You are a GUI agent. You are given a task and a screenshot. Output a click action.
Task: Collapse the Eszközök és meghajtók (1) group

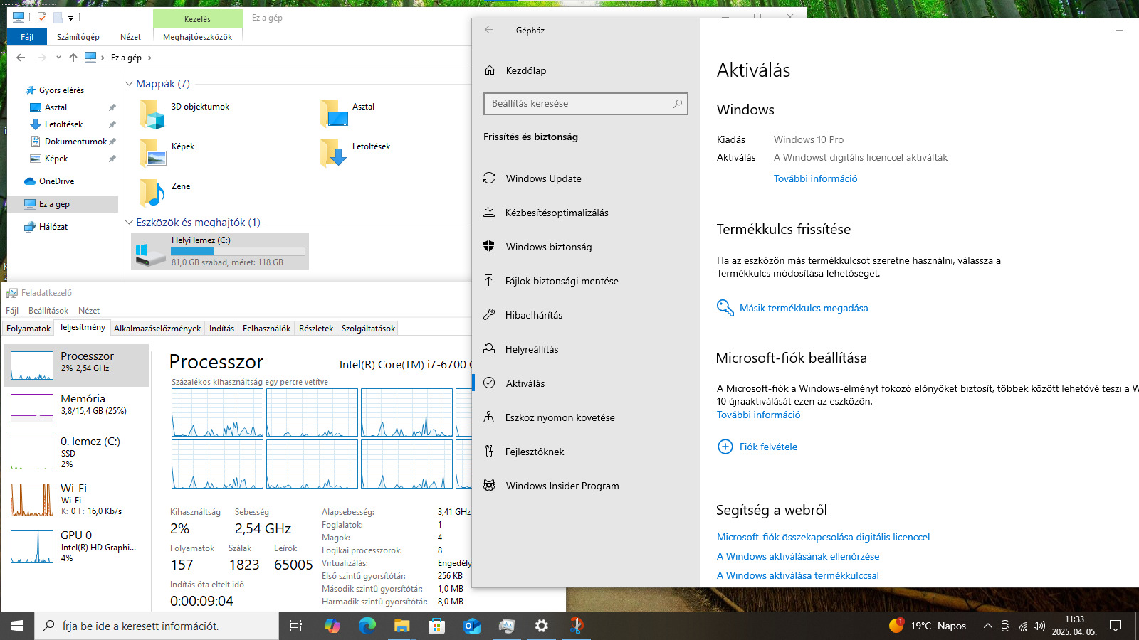coord(129,223)
